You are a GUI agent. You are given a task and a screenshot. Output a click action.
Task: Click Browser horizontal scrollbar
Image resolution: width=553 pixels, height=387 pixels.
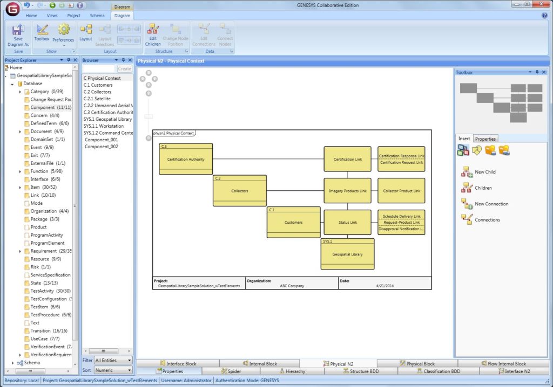point(107,351)
